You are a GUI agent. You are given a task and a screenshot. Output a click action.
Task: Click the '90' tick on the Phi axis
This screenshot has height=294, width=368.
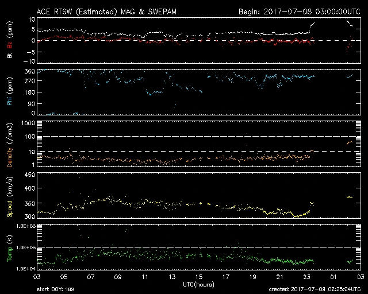pos(32,103)
